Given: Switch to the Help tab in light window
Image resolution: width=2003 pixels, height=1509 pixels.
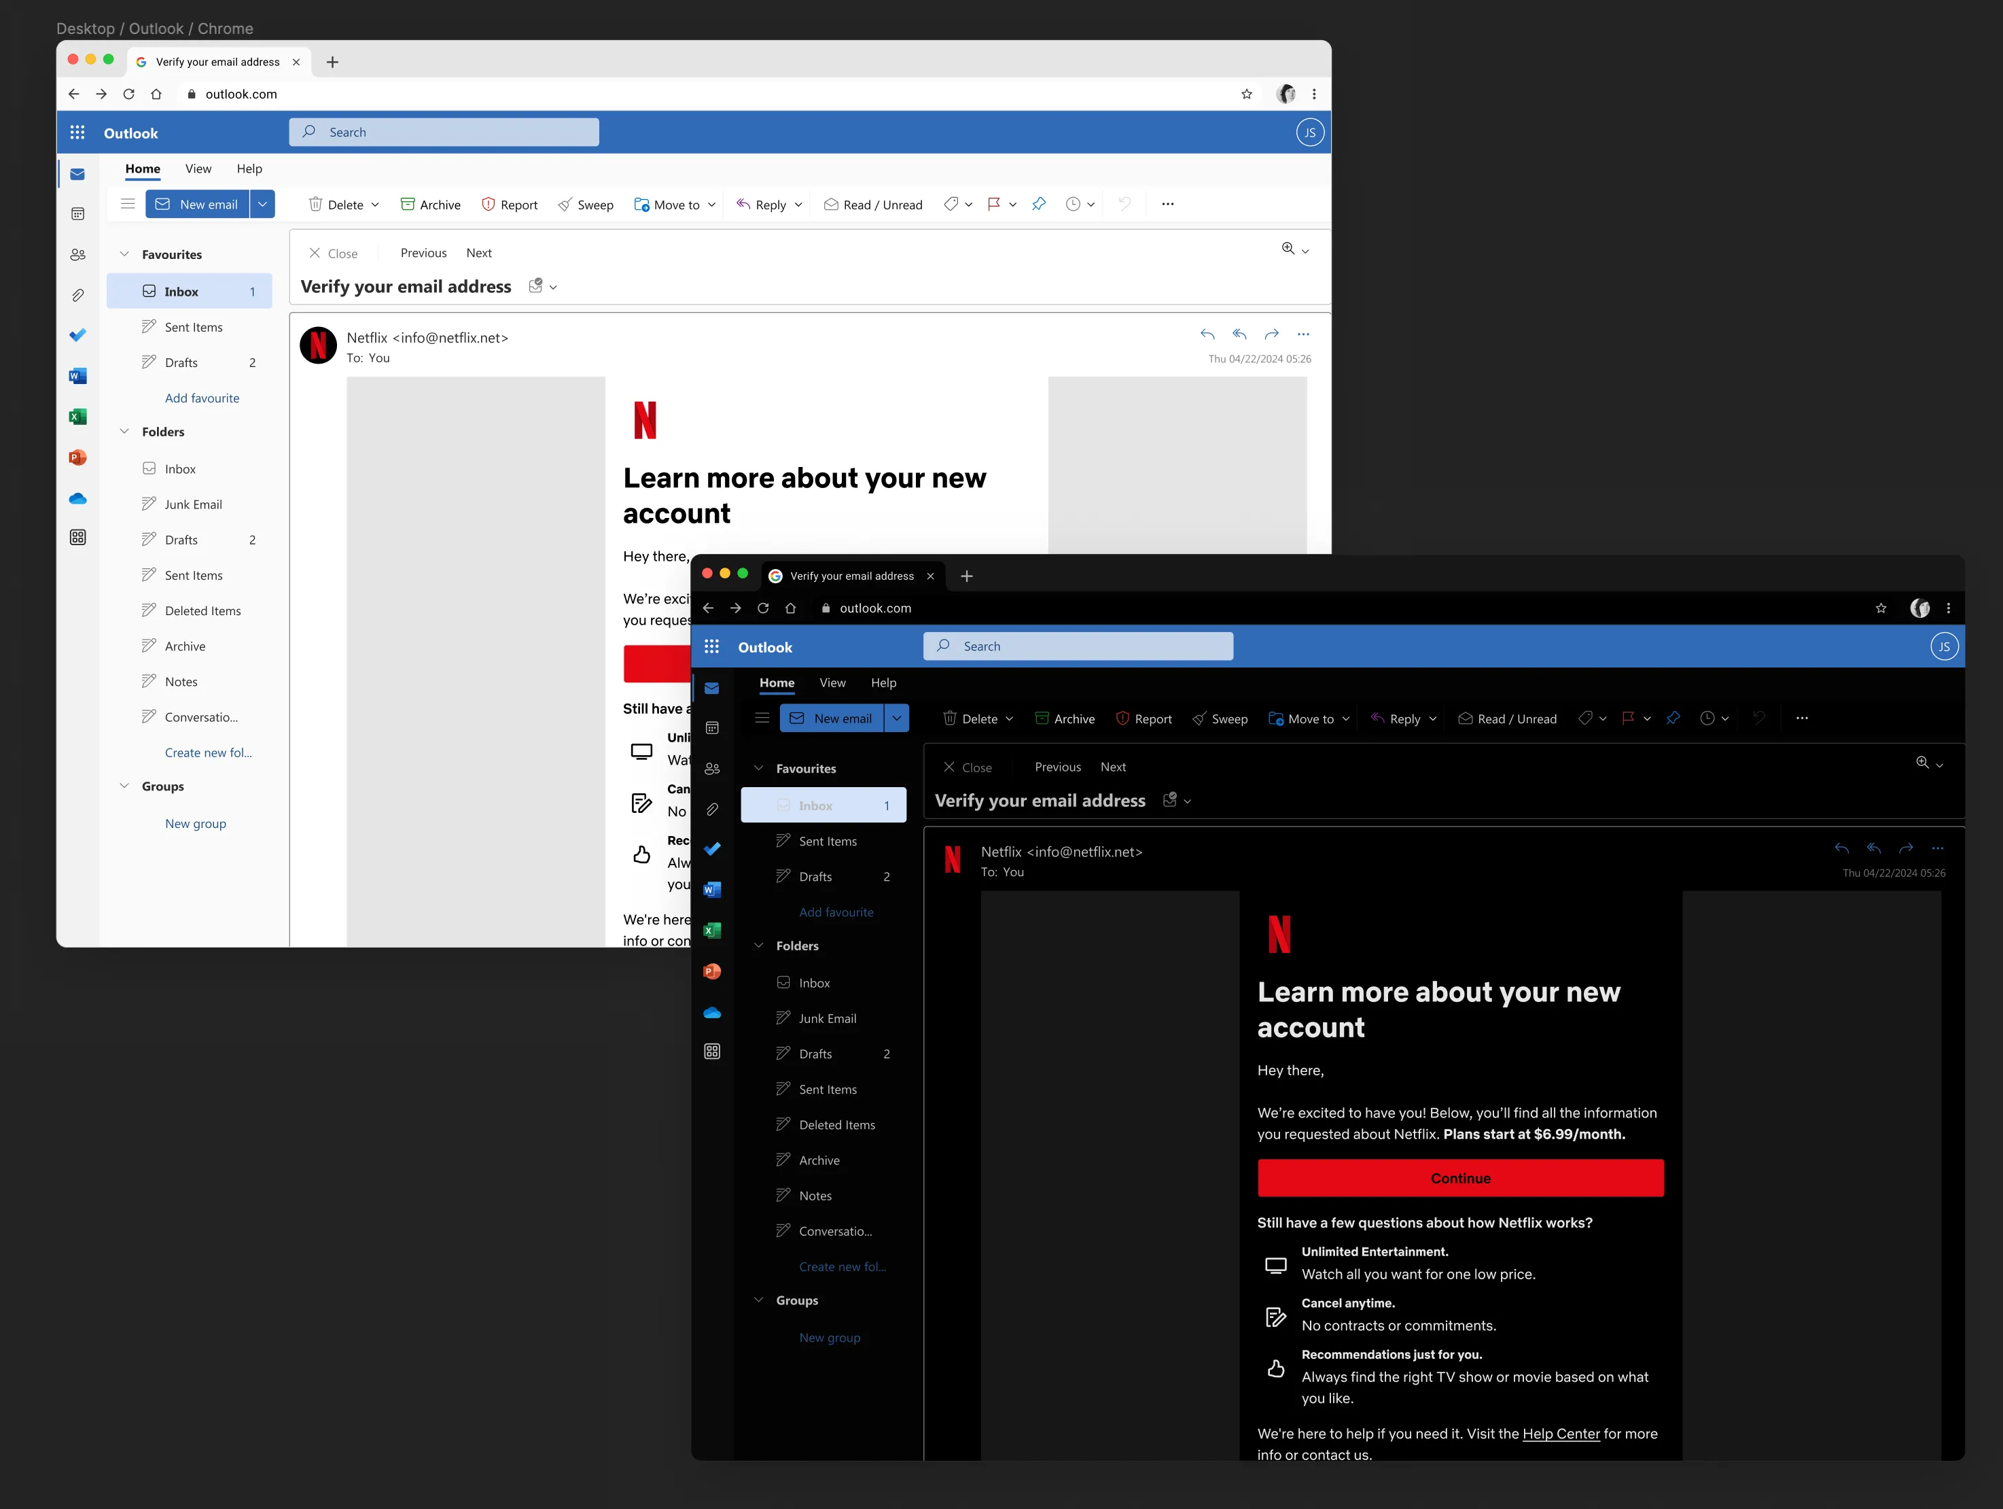Looking at the screenshot, I should point(250,169).
